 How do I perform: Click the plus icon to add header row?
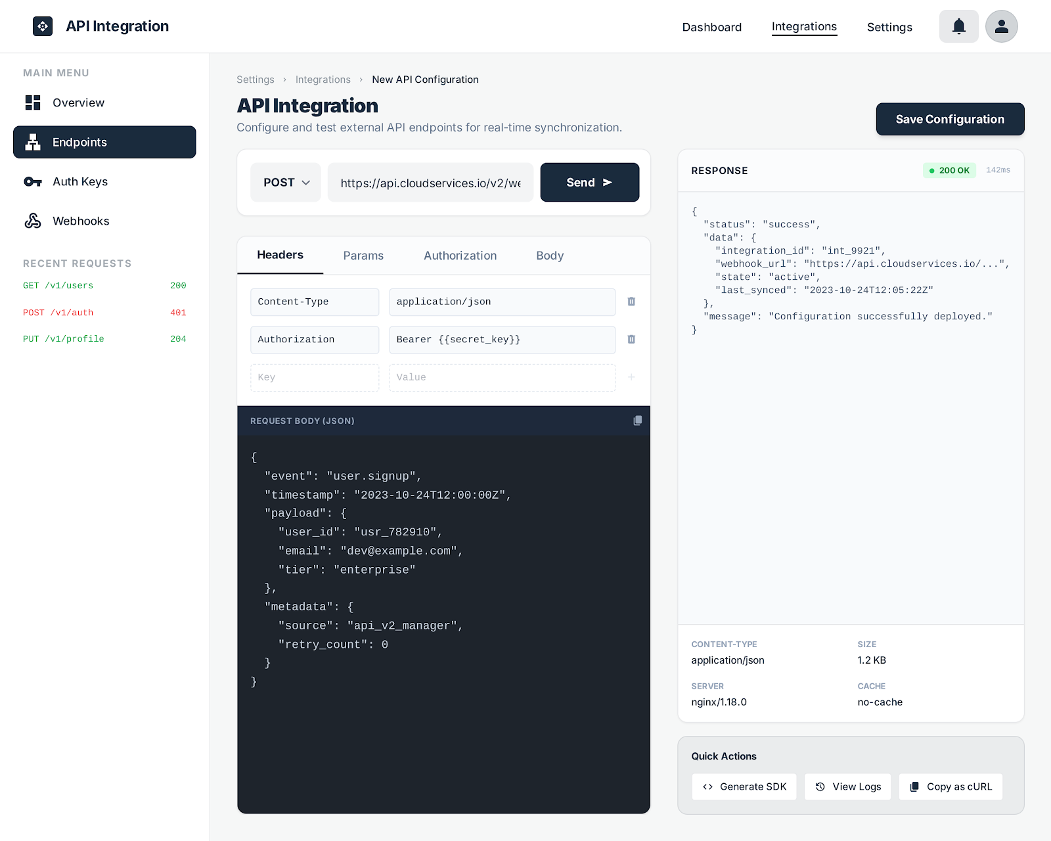click(631, 377)
